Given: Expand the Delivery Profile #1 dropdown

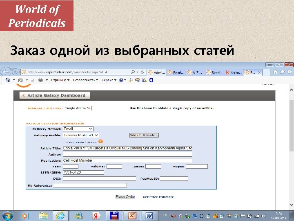Looking at the screenshot, I should tap(81, 135).
